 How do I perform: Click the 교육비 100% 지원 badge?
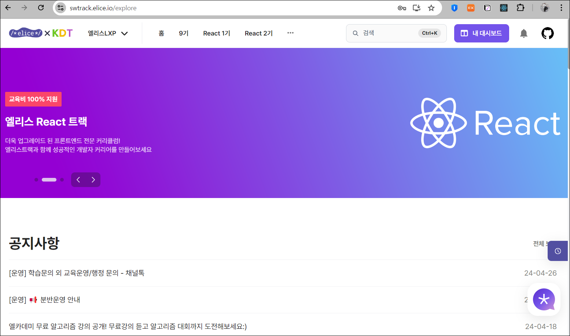[x=33, y=99]
